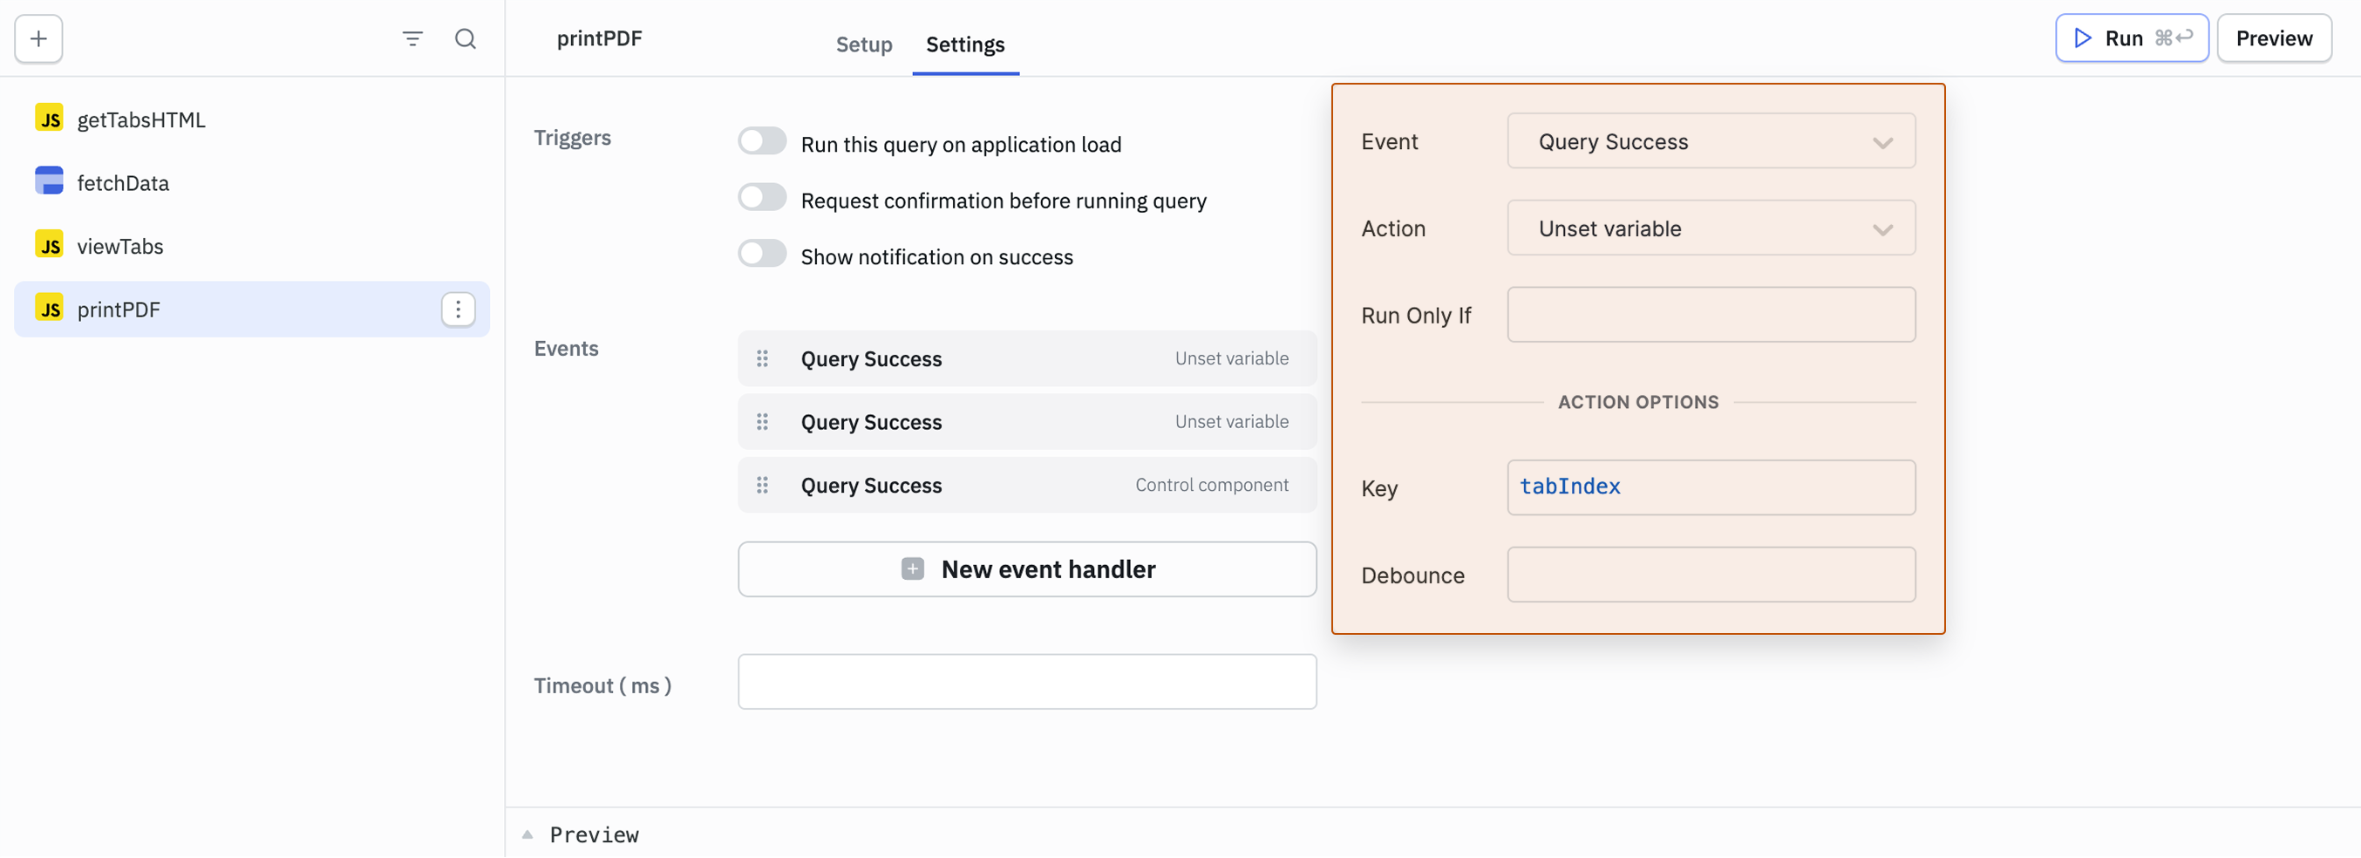Screen dimensions: 2361x858
Task: Expand the Preview panel at bottom
Action: coord(528,834)
